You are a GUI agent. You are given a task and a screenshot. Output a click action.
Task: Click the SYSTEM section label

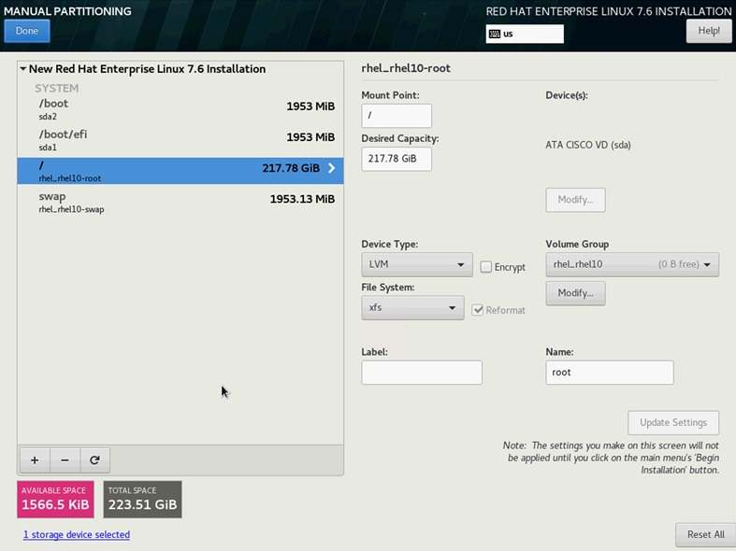(56, 88)
